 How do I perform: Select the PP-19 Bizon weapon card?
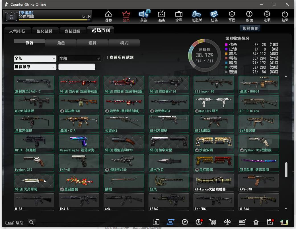click(x=259, y=104)
